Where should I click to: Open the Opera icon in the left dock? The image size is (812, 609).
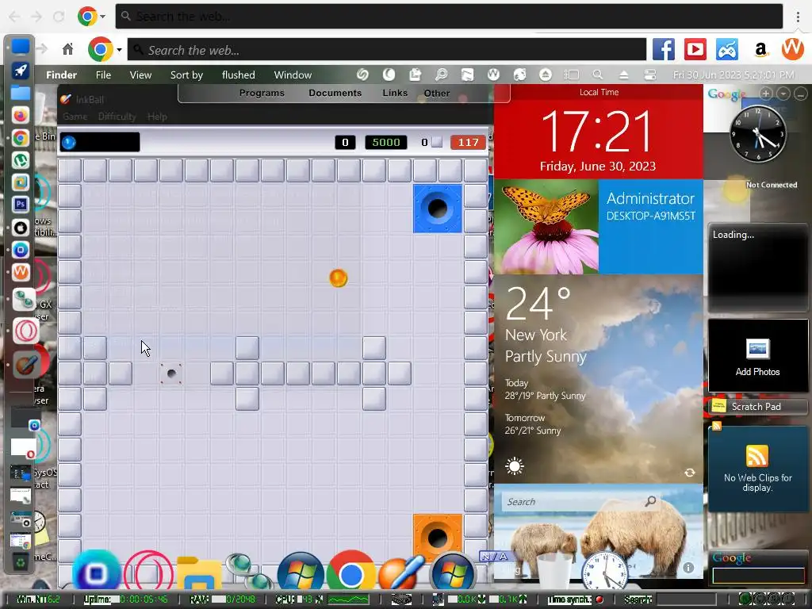pos(25,331)
